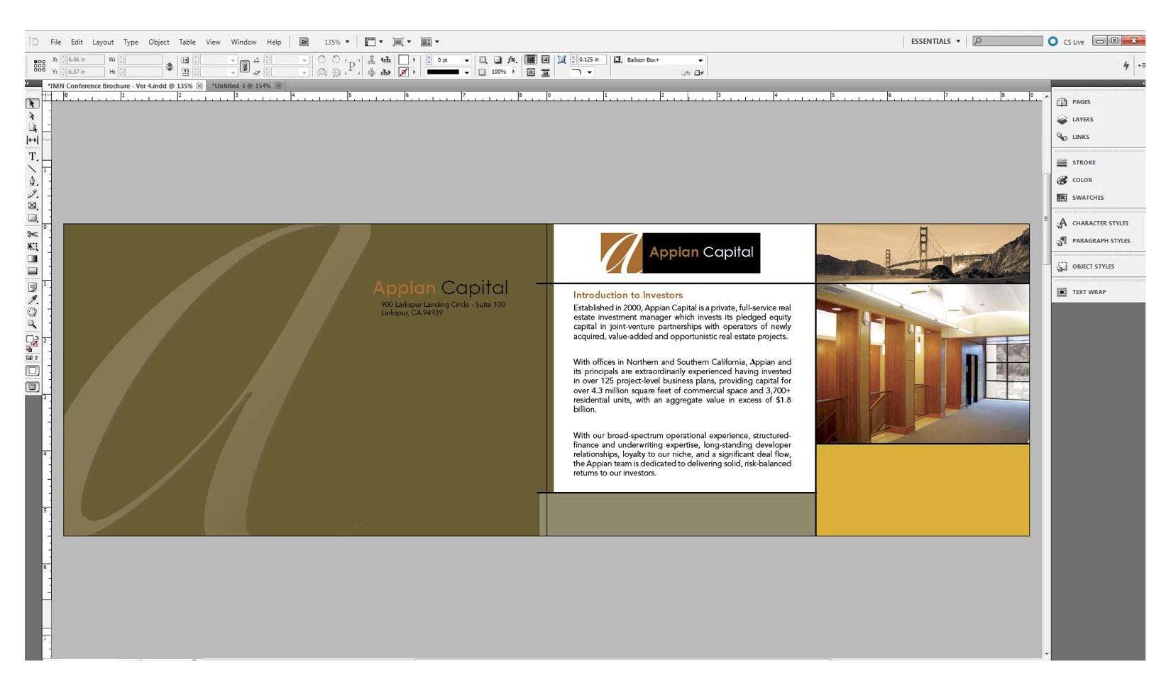Select the Pen tool

(32, 181)
